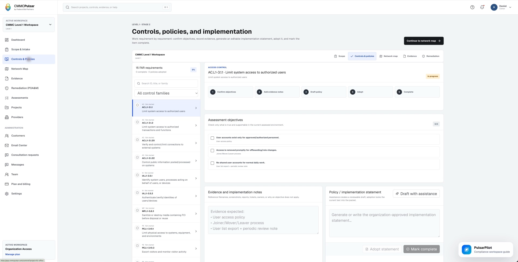The height and width of the screenshot is (262, 518).
Task: Click Continue to network map button
Action: point(424,41)
